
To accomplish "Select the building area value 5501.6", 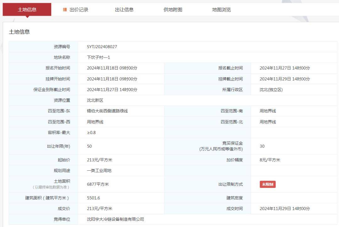I will click(x=94, y=198).
